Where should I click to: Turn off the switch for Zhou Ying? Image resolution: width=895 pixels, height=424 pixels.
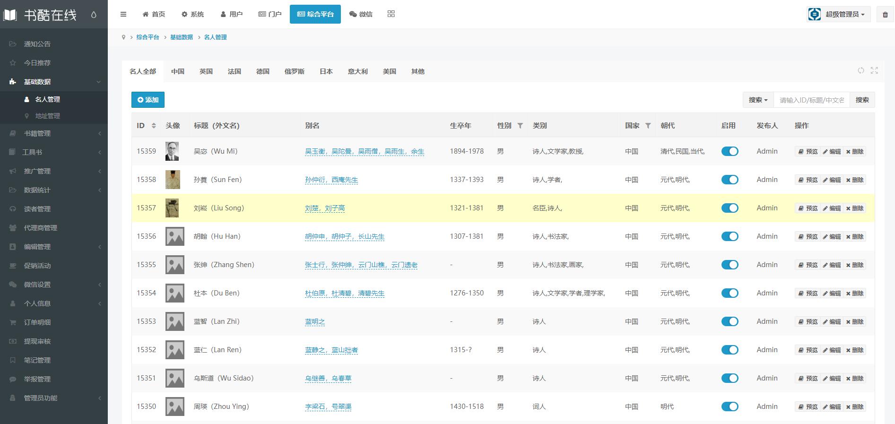click(x=730, y=407)
